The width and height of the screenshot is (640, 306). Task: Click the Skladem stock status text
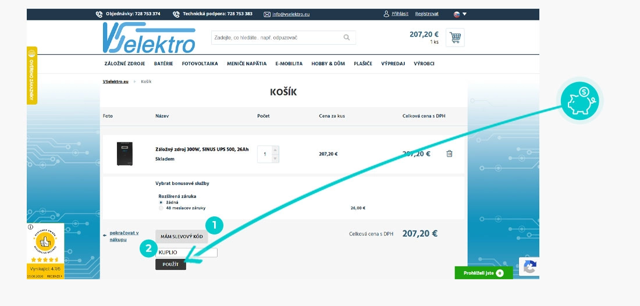(165, 159)
